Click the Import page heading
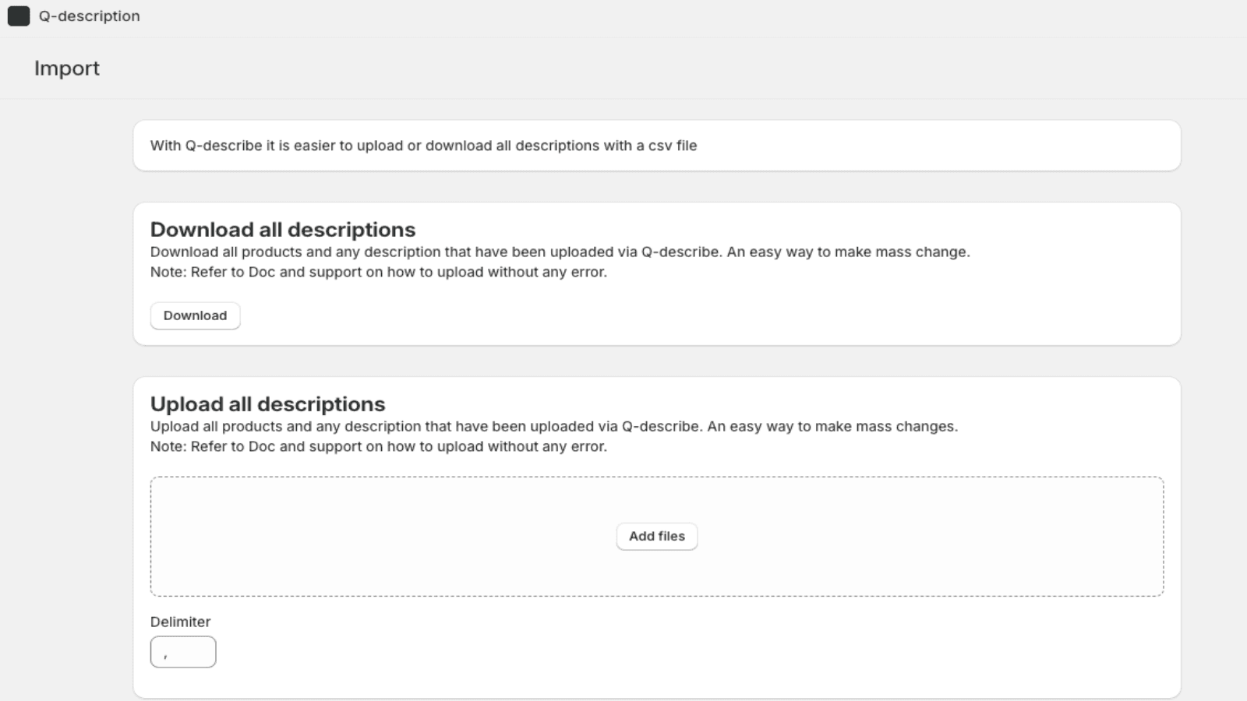This screenshot has height=701, width=1247. click(67, 69)
